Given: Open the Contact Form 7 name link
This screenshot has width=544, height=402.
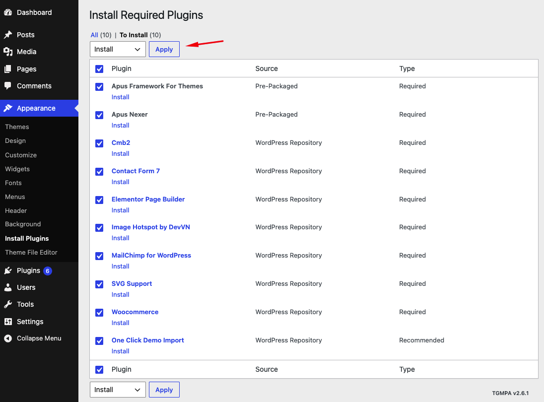Looking at the screenshot, I should coord(136,171).
